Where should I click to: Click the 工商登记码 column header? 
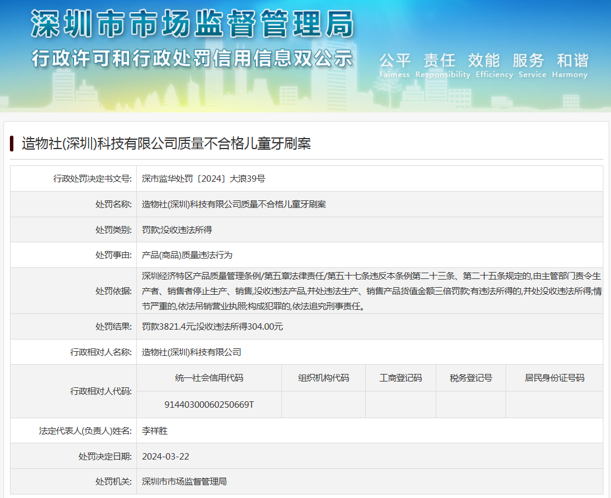[401, 377]
